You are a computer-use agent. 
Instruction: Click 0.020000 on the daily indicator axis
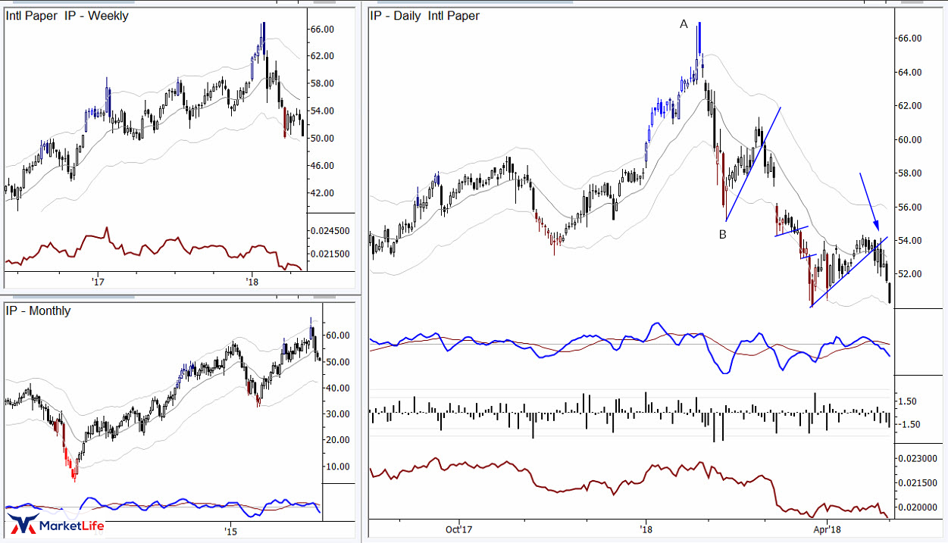(x=918, y=507)
